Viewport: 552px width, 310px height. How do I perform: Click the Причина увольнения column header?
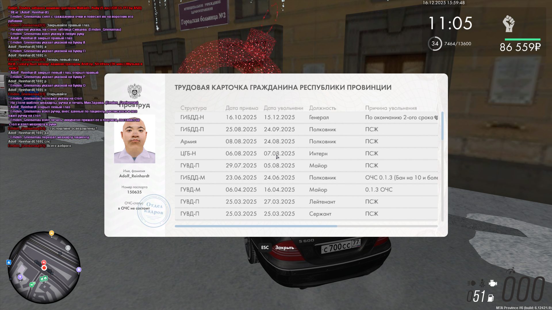pos(391,108)
